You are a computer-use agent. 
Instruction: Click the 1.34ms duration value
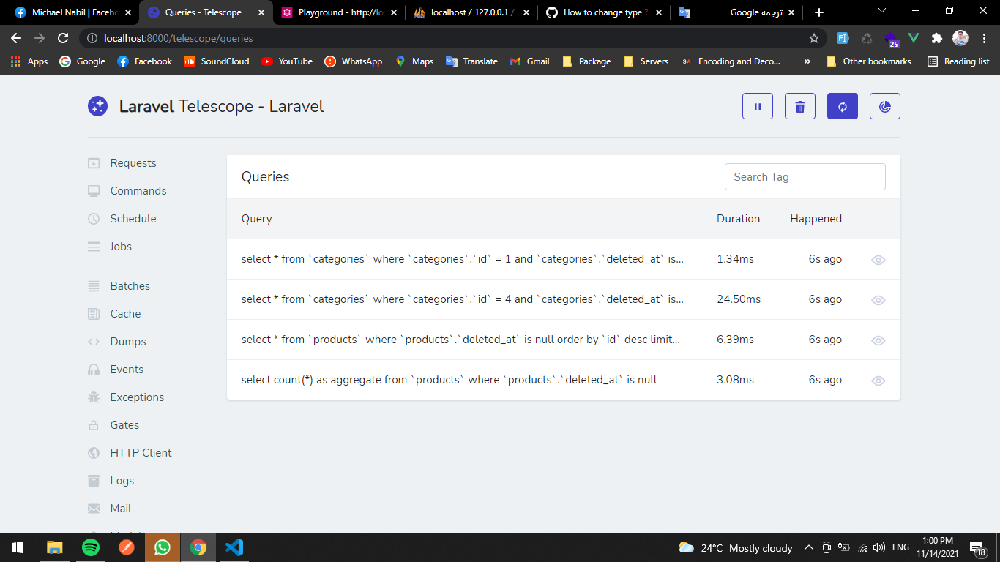735,259
